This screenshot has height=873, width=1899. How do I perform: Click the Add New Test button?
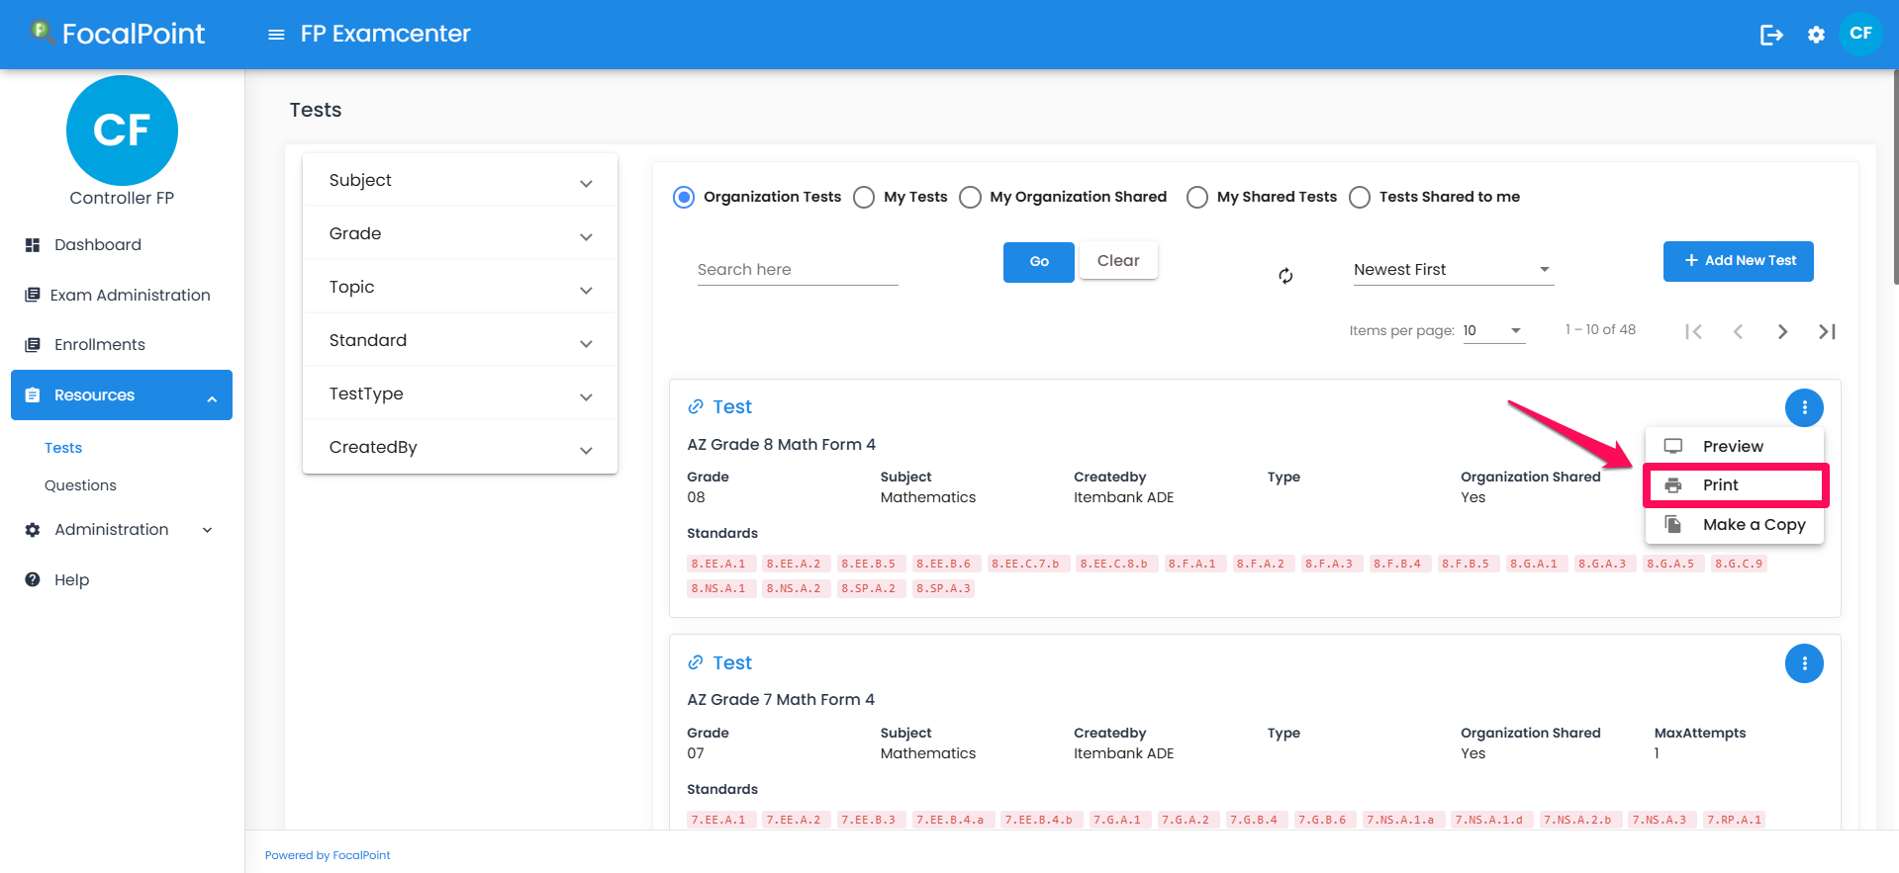click(1738, 261)
